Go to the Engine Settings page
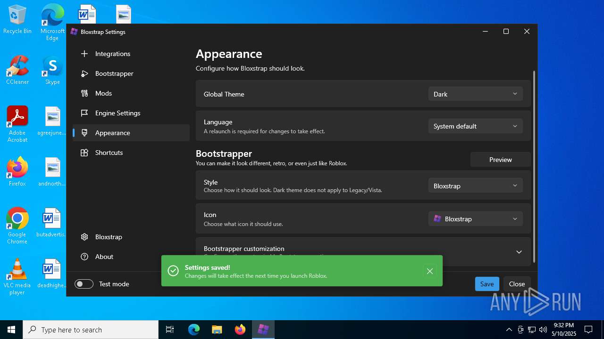Screen dimensions: 604x339 [x=131, y=113]
